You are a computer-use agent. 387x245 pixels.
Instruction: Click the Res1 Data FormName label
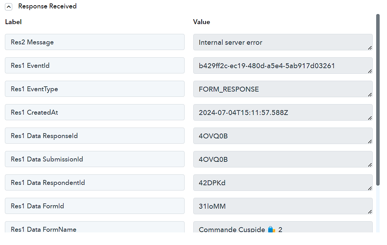click(x=94, y=227)
